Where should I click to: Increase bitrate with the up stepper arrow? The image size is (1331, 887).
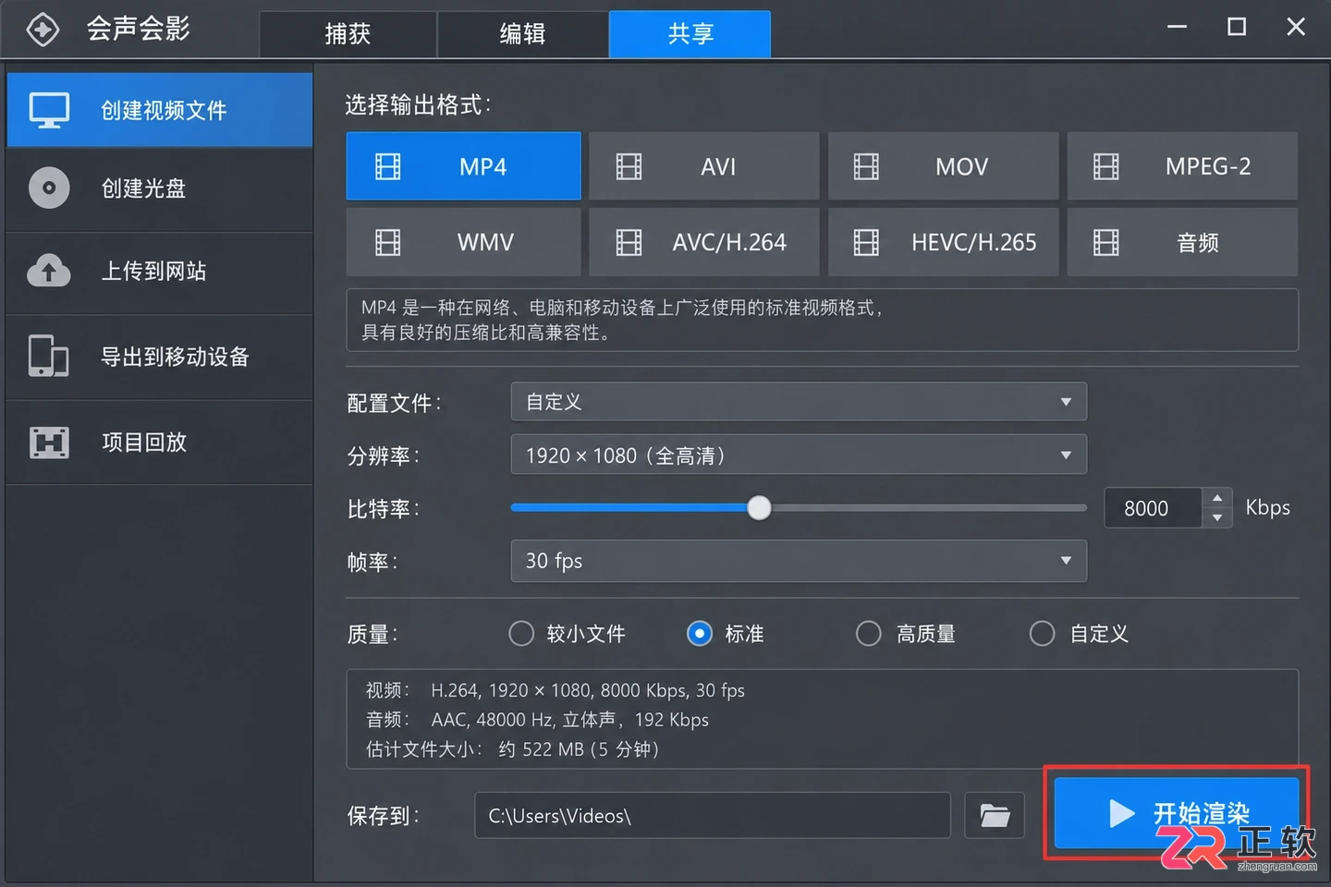coord(1217,498)
